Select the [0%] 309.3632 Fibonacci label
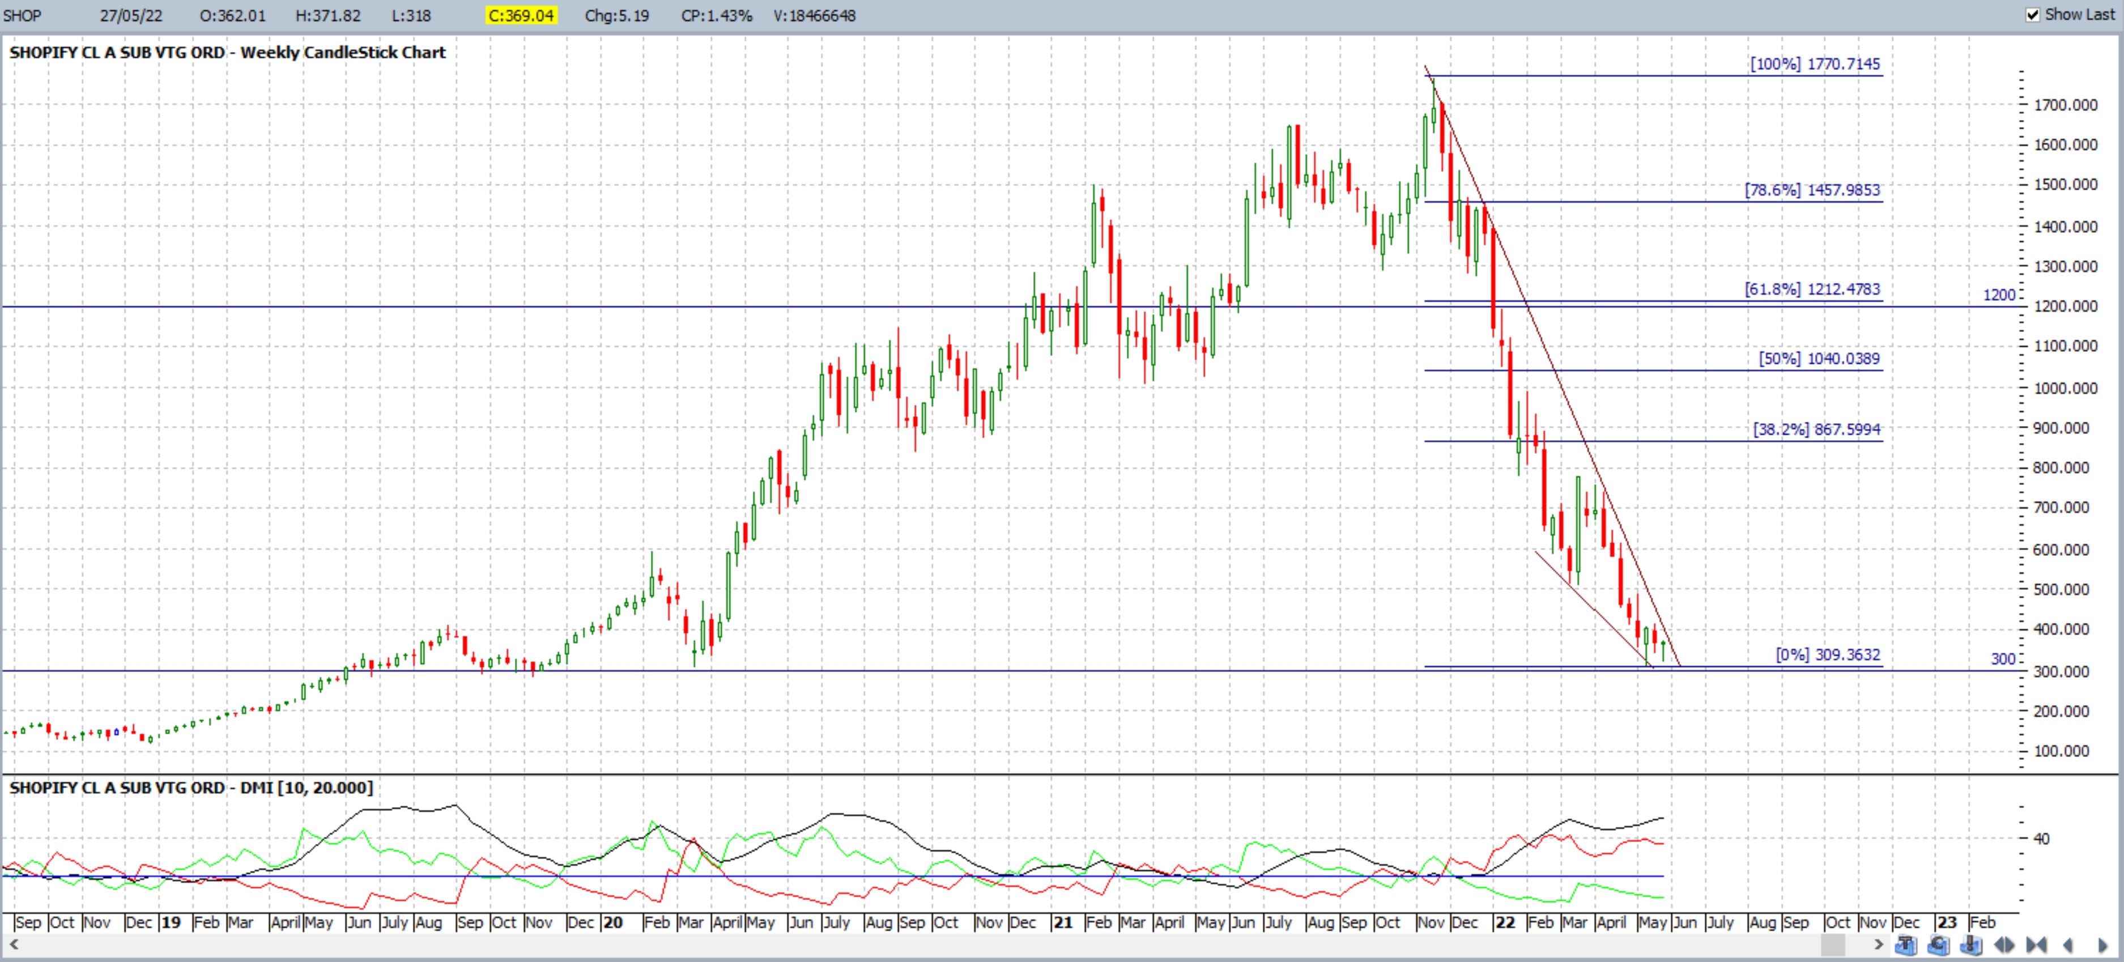The width and height of the screenshot is (2124, 962). pyautogui.click(x=1828, y=654)
